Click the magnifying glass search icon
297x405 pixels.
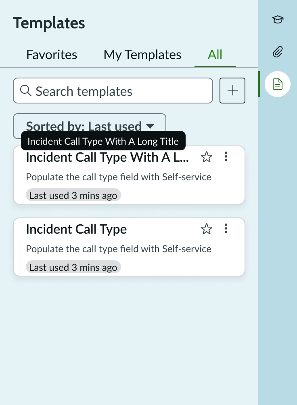coord(25,91)
